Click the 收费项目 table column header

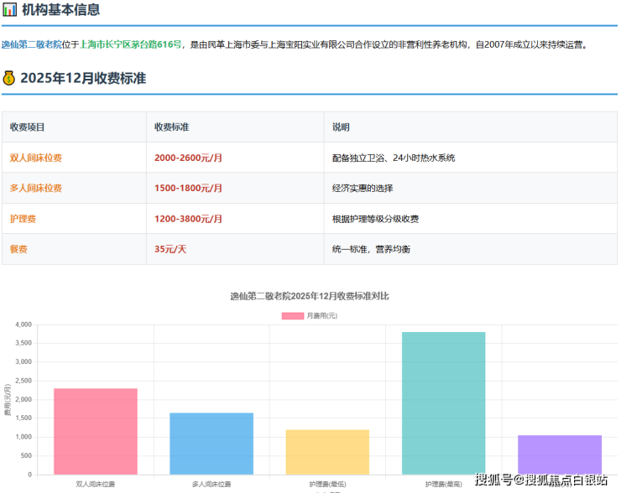(28, 127)
